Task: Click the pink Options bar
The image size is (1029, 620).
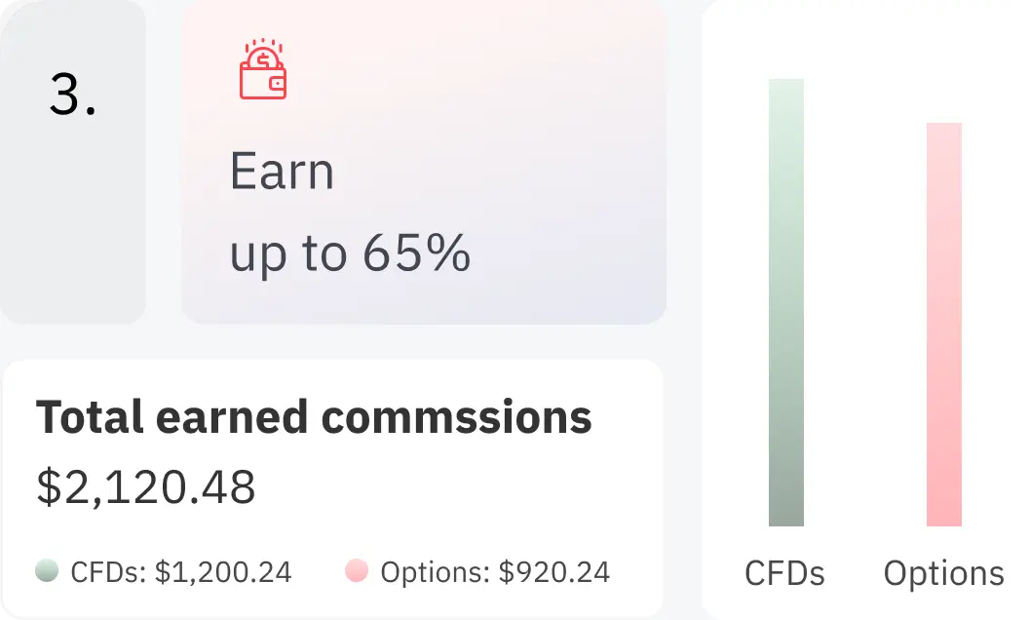Action: pyautogui.click(x=944, y=327)
